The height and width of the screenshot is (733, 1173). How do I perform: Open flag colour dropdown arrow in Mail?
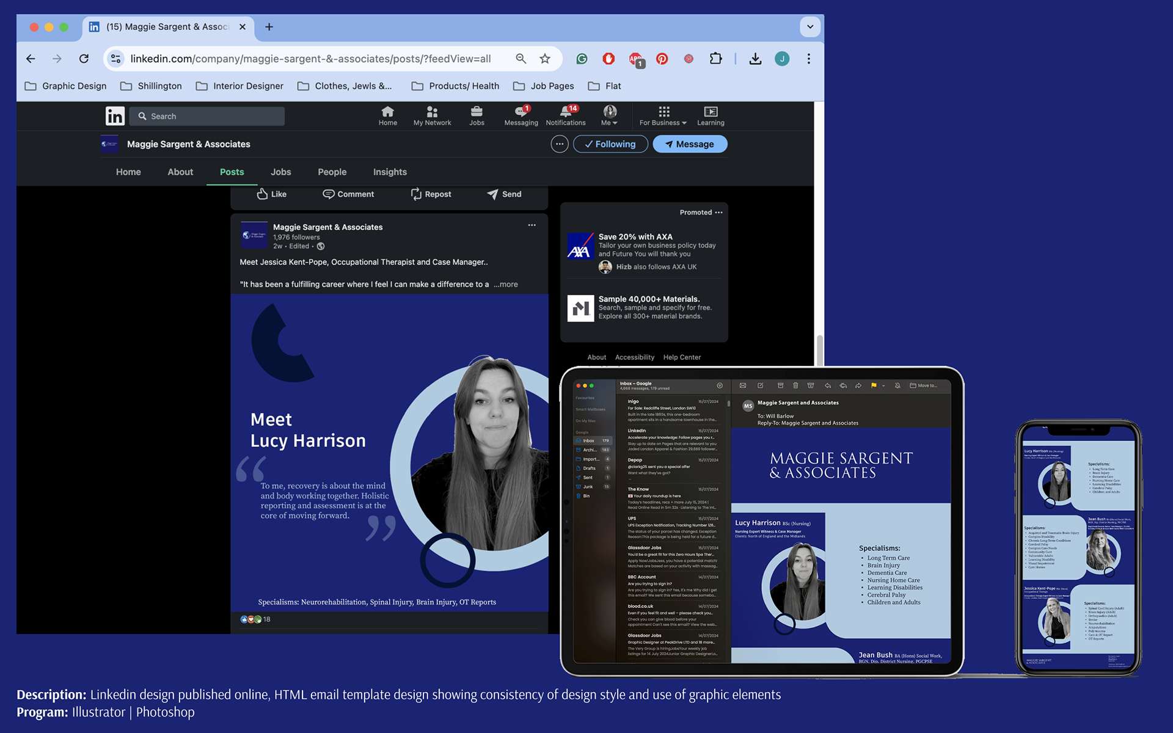(x=883, y=385)
